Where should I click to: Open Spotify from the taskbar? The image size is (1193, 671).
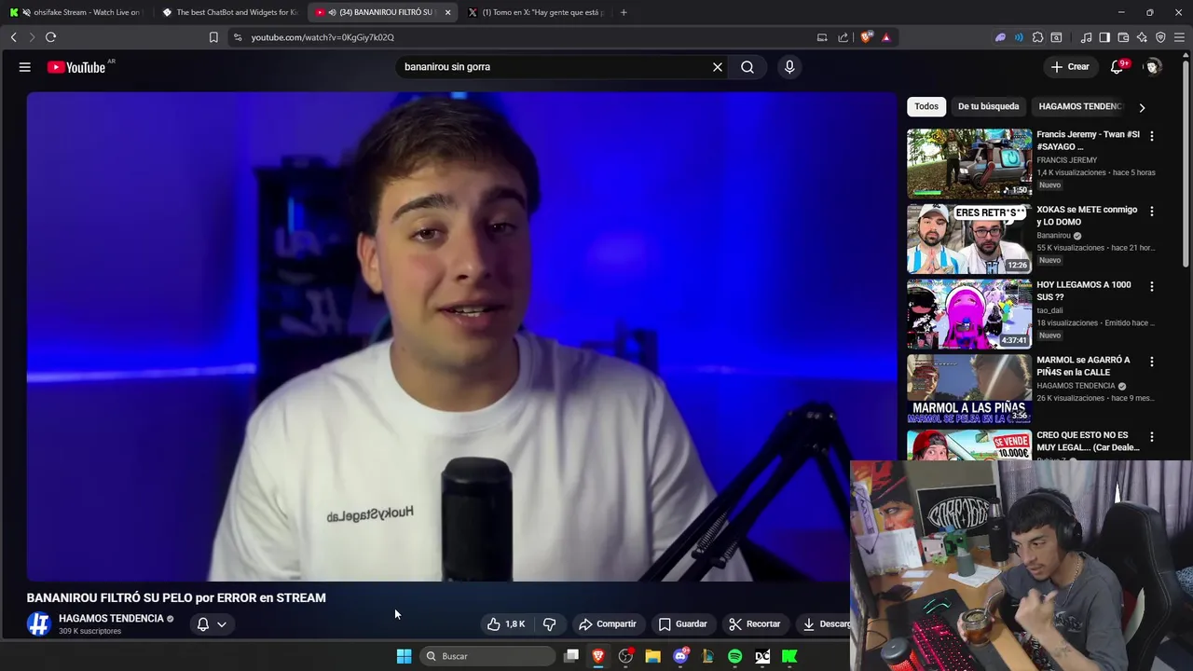point(735,656)
